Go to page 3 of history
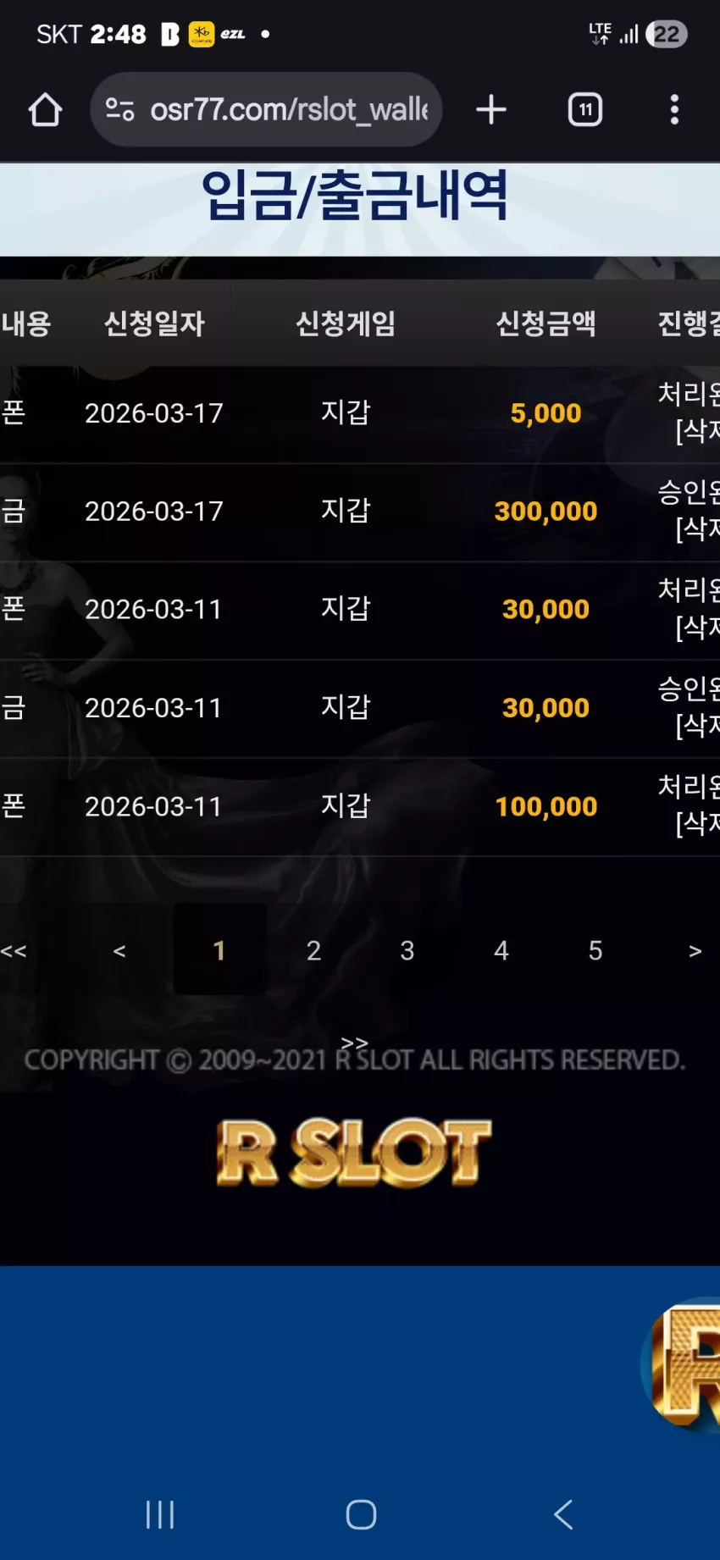 click(407, 950)
